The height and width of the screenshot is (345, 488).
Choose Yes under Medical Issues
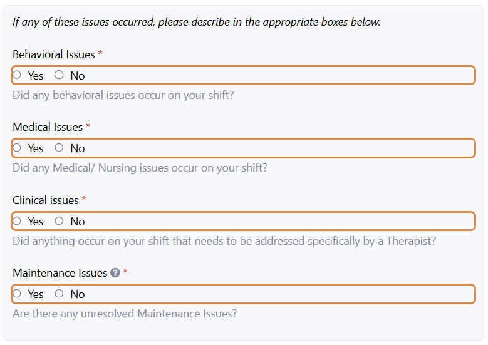17,148
